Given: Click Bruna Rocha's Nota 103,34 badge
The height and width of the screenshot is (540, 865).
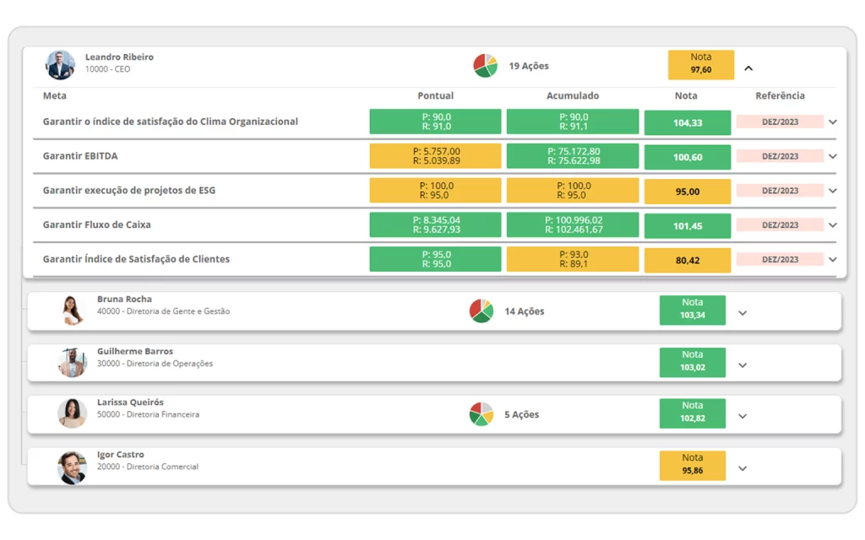Looking at the screenshot, I should 693,310.
